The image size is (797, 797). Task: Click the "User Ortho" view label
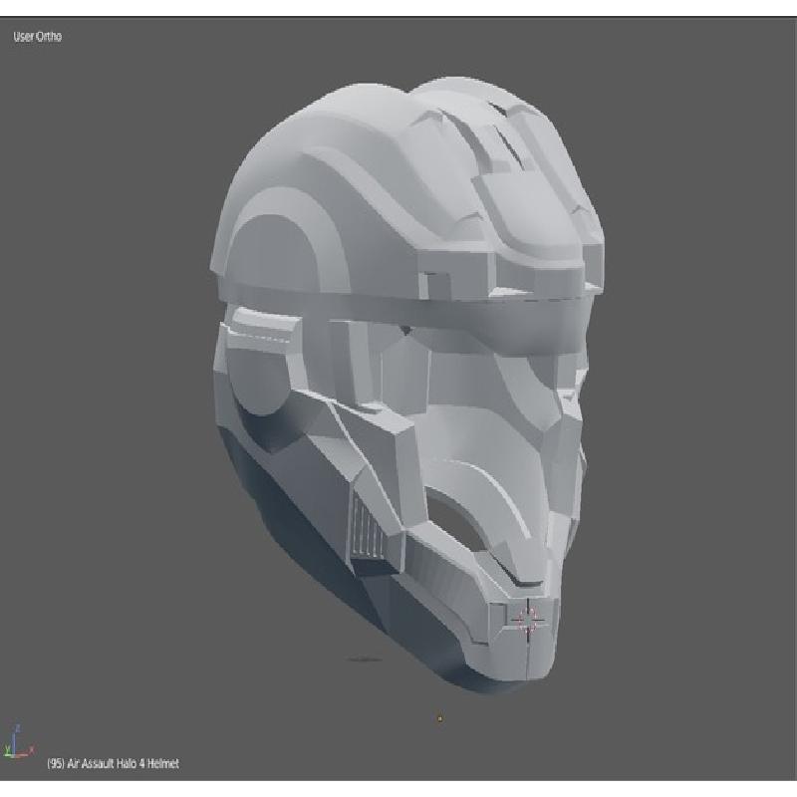[38, 37]
